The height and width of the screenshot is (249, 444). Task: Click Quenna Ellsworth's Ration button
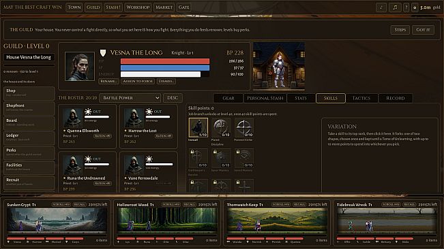[x=102, y=136]
